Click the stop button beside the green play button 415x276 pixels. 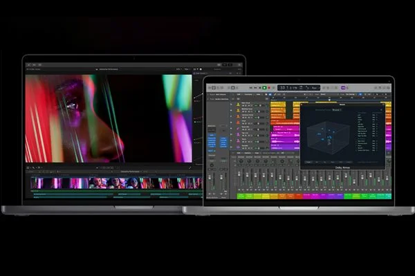(260, 88)
